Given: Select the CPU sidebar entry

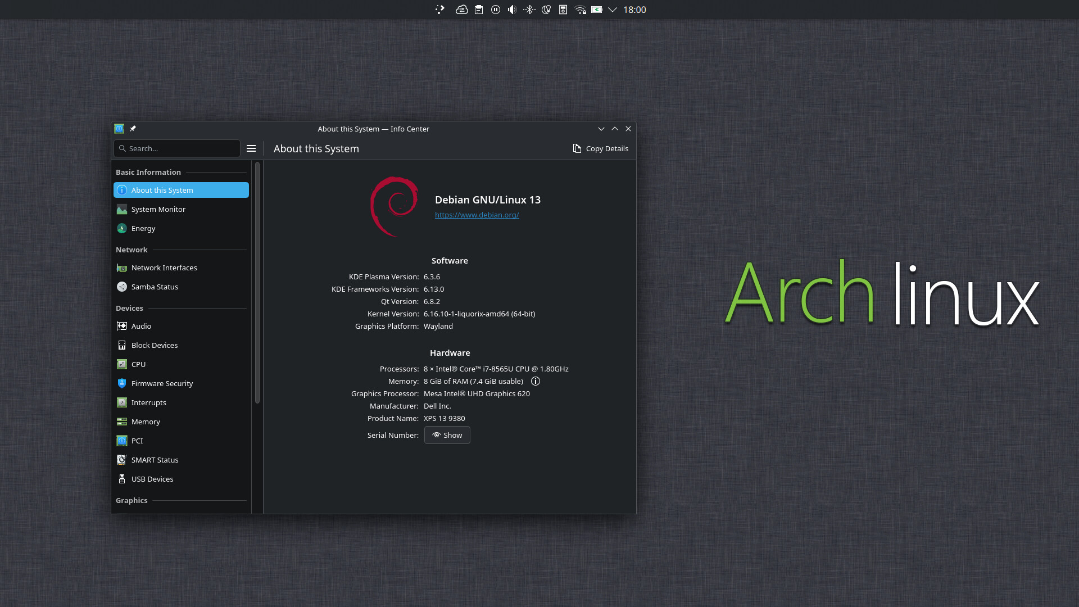Looking at the screenshot, I should coord(138,364).
